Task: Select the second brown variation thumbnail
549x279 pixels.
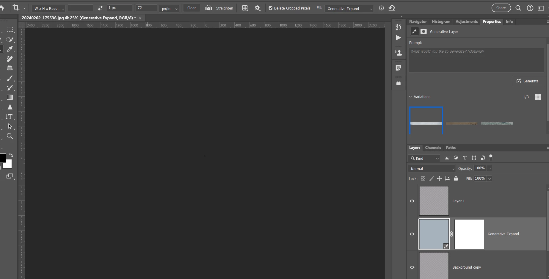Action: [x=462, y=123]
